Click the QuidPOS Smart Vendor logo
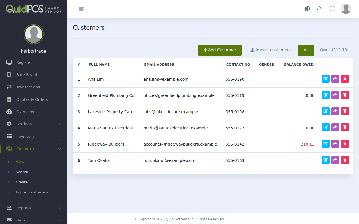 [34, 9]
